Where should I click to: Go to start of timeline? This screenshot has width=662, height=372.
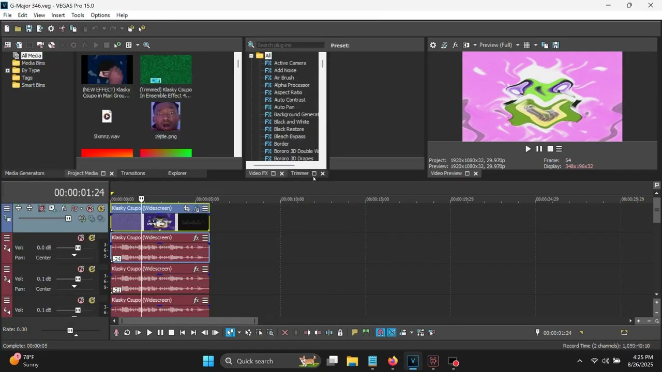point(182,333)
